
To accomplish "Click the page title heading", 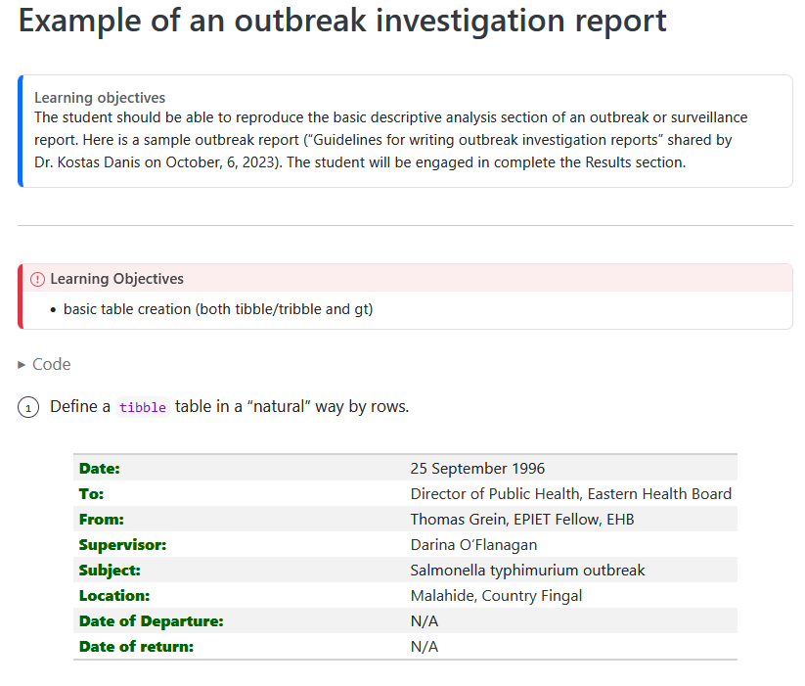I will coord(342,22).
